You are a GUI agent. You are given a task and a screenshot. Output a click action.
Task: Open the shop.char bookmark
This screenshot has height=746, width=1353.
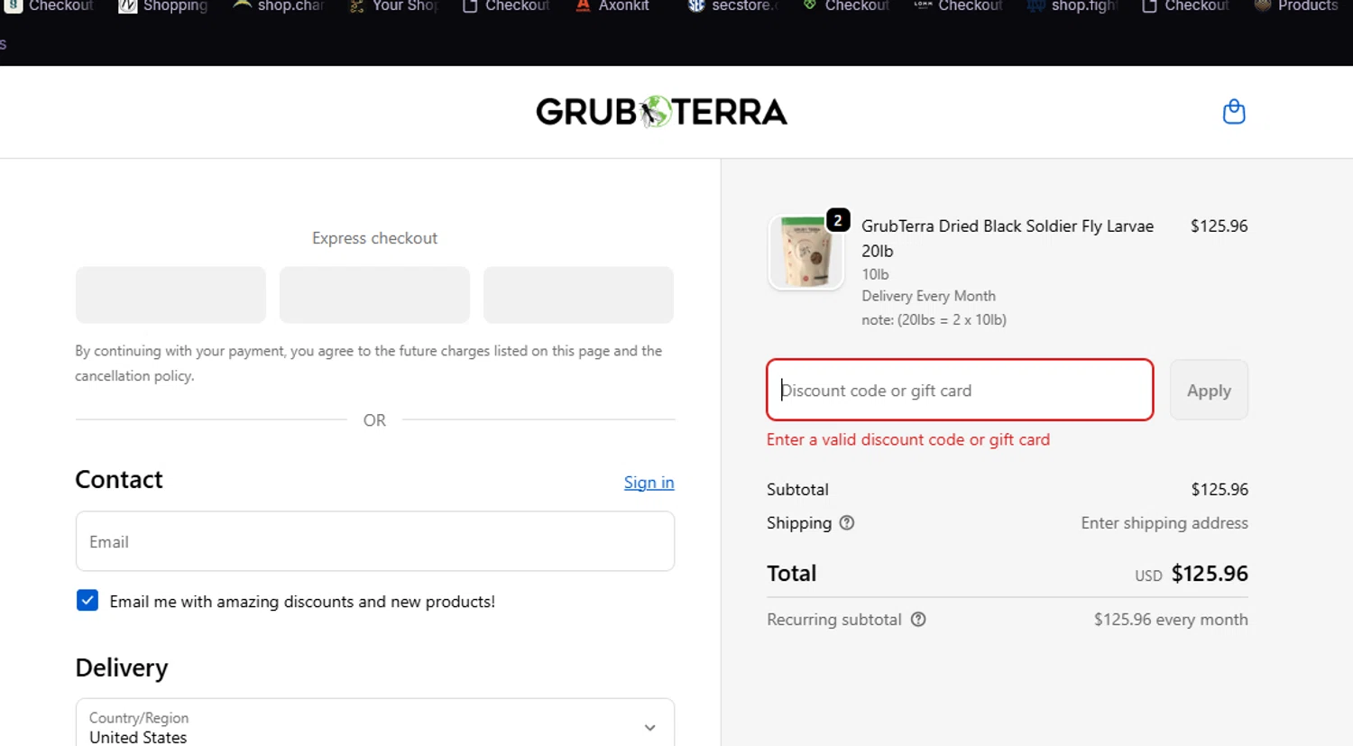tap(278, 6)
